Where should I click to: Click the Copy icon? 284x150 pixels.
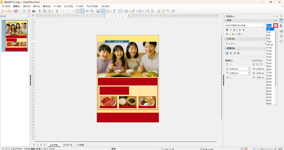point(44,11)
